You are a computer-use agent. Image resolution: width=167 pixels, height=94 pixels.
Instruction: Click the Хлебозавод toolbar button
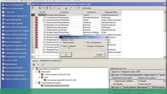coord(86,8)
